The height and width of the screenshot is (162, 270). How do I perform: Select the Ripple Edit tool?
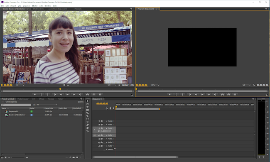(88, 107)
